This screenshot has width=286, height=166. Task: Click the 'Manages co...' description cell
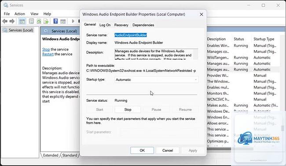(x=218, y=52)
